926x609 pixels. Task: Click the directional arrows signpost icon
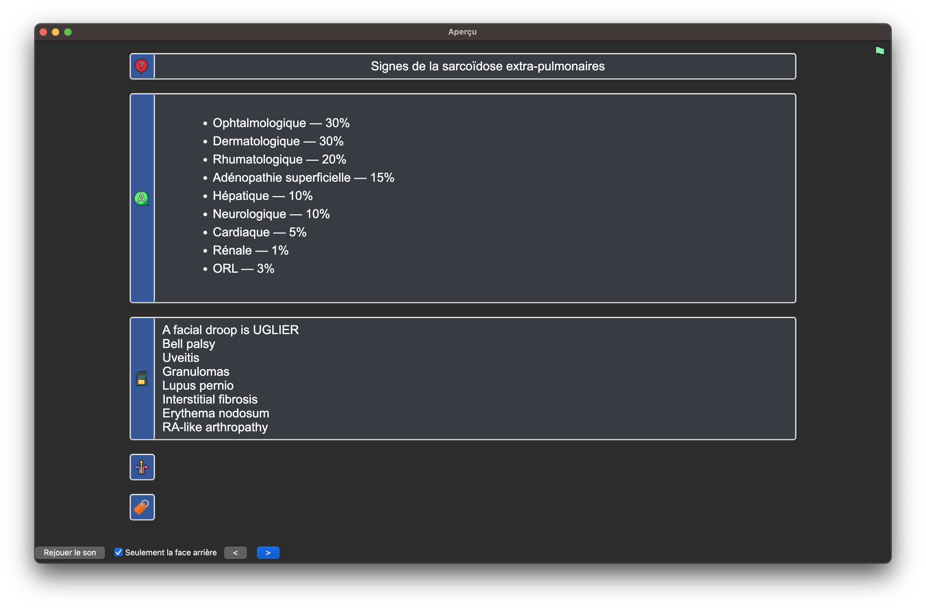[x=142, y=467]
